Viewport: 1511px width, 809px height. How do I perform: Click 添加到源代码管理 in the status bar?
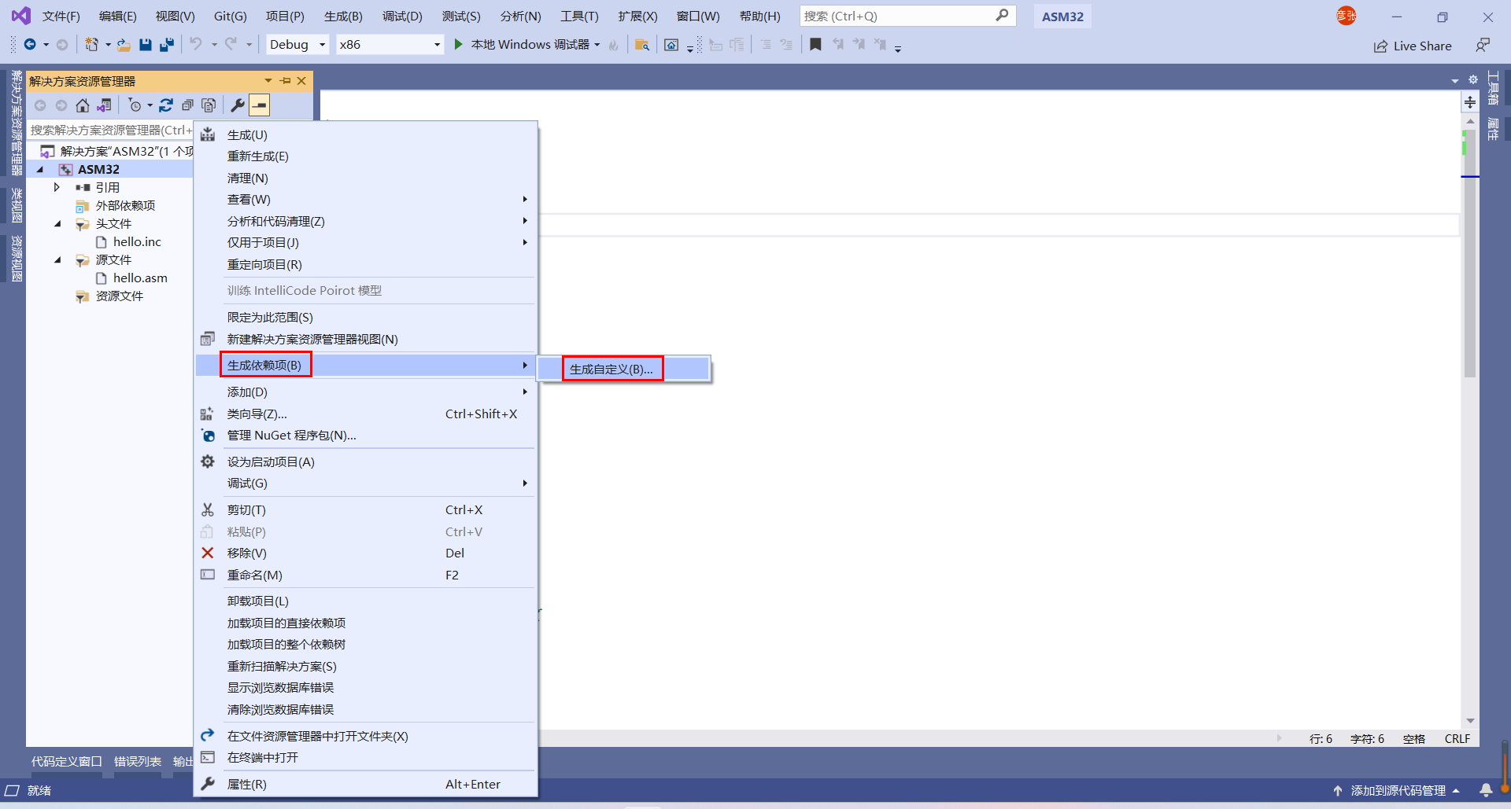pyautogui.click(x=1398, y=790)
